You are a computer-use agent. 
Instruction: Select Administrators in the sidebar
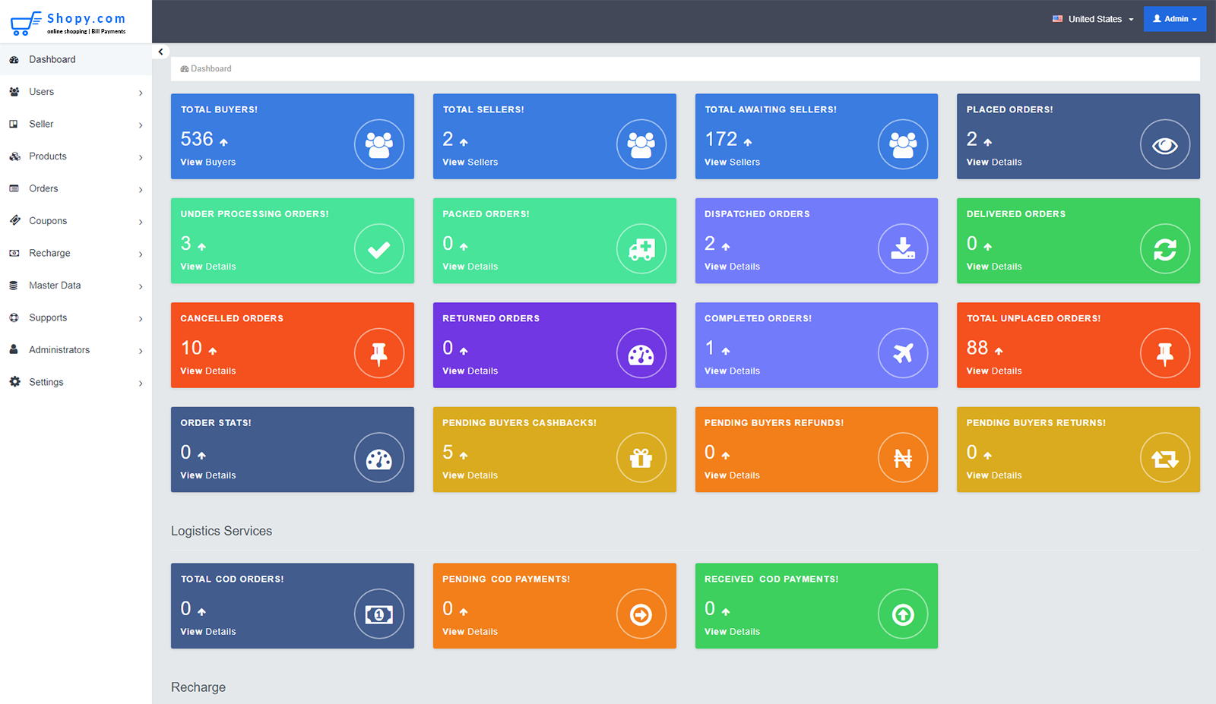[76, 350]
